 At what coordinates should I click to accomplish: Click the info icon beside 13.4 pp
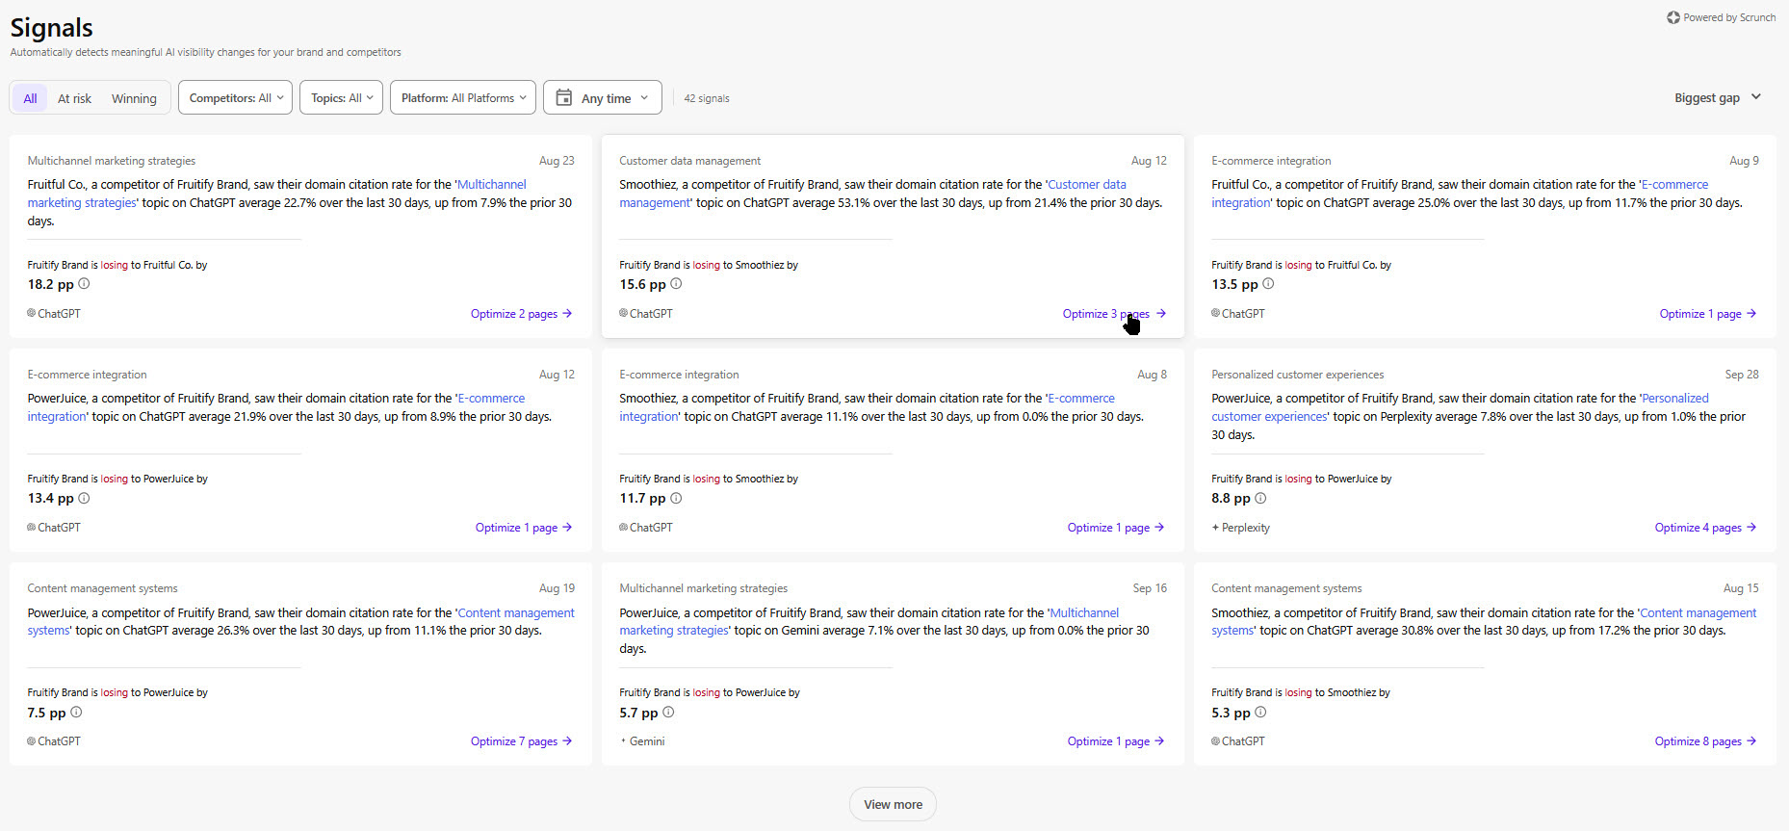point(84,498)
